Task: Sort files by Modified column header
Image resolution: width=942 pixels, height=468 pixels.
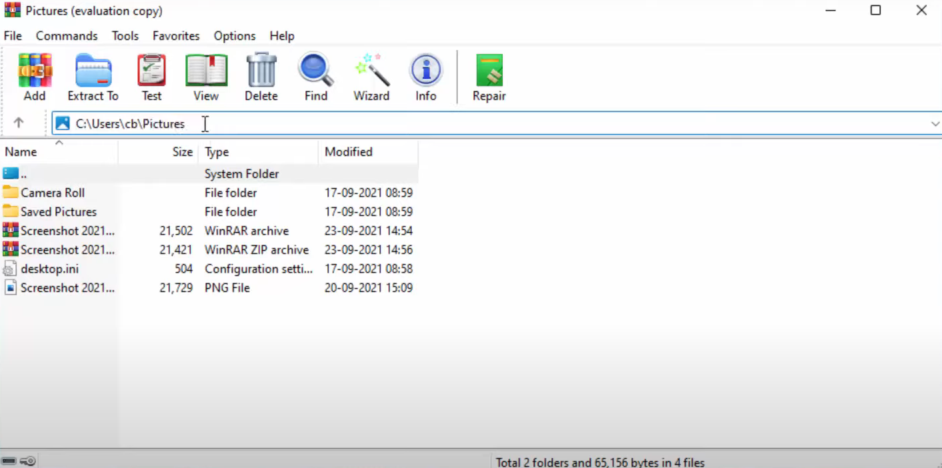Action: (348, 152)
